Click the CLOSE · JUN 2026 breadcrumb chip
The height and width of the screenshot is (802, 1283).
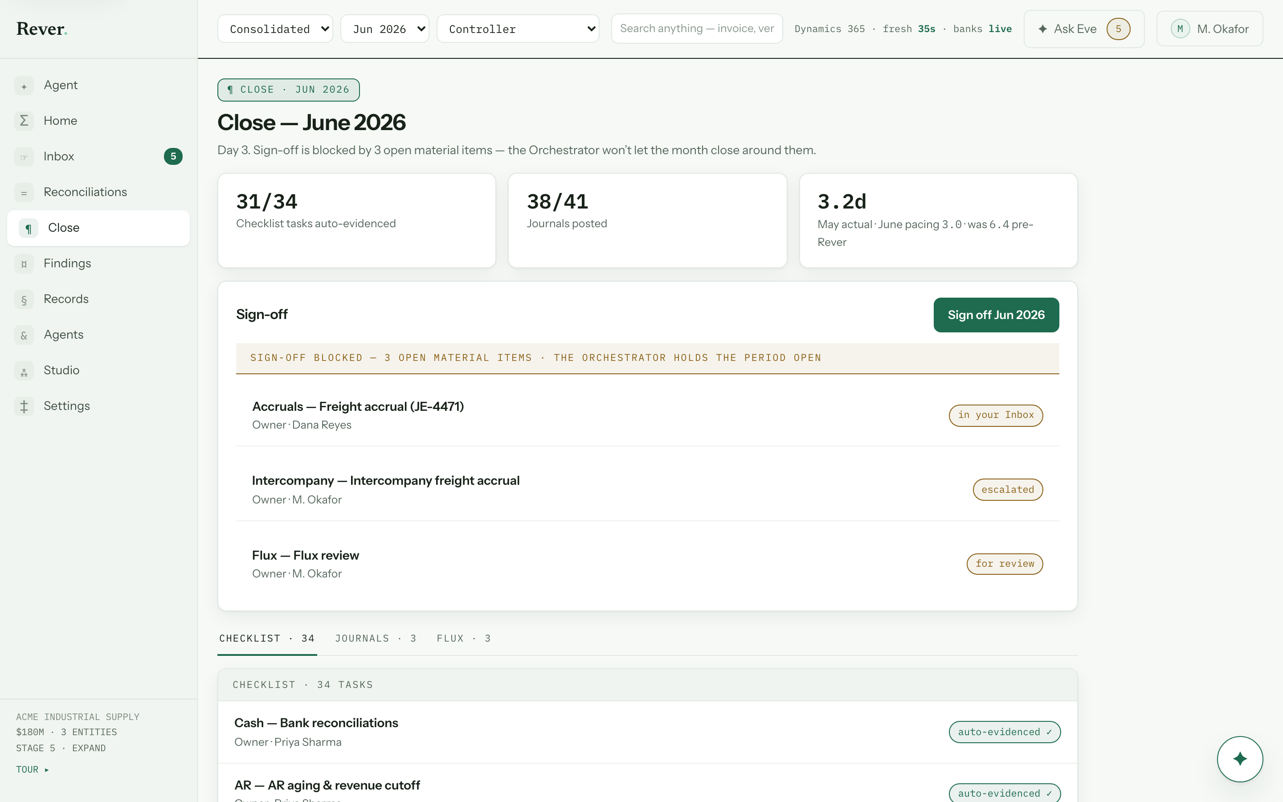[x=288, y=90]
